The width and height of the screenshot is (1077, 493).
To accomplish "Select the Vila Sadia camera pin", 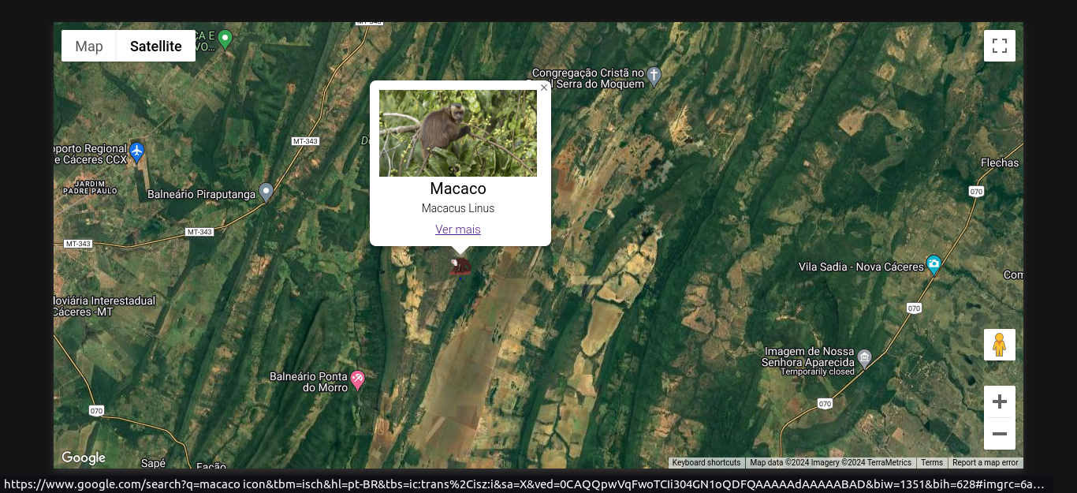I will point(934,265).
